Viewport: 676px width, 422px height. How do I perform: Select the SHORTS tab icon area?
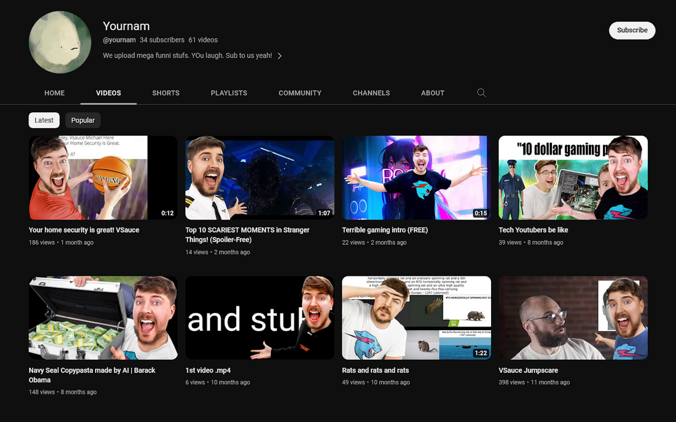pos(165,93)
